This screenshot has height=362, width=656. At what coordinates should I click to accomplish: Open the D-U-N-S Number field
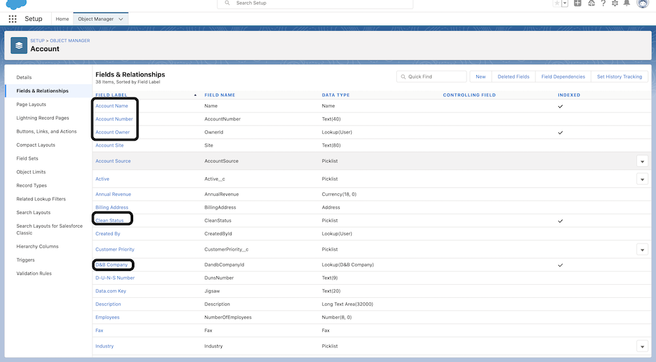[x=115, y=278]
